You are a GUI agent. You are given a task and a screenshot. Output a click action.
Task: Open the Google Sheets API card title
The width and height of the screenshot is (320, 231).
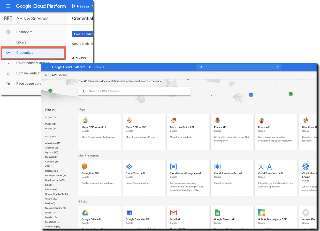coord(225,219)
